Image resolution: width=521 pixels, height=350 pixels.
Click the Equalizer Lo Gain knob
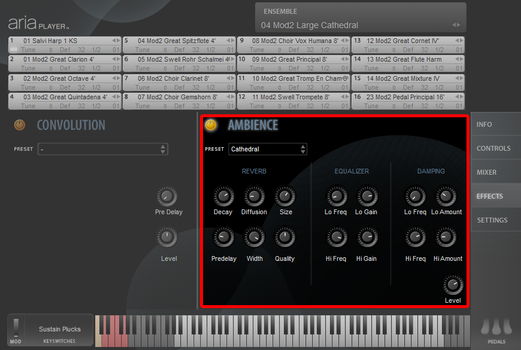tap(366, 196)
